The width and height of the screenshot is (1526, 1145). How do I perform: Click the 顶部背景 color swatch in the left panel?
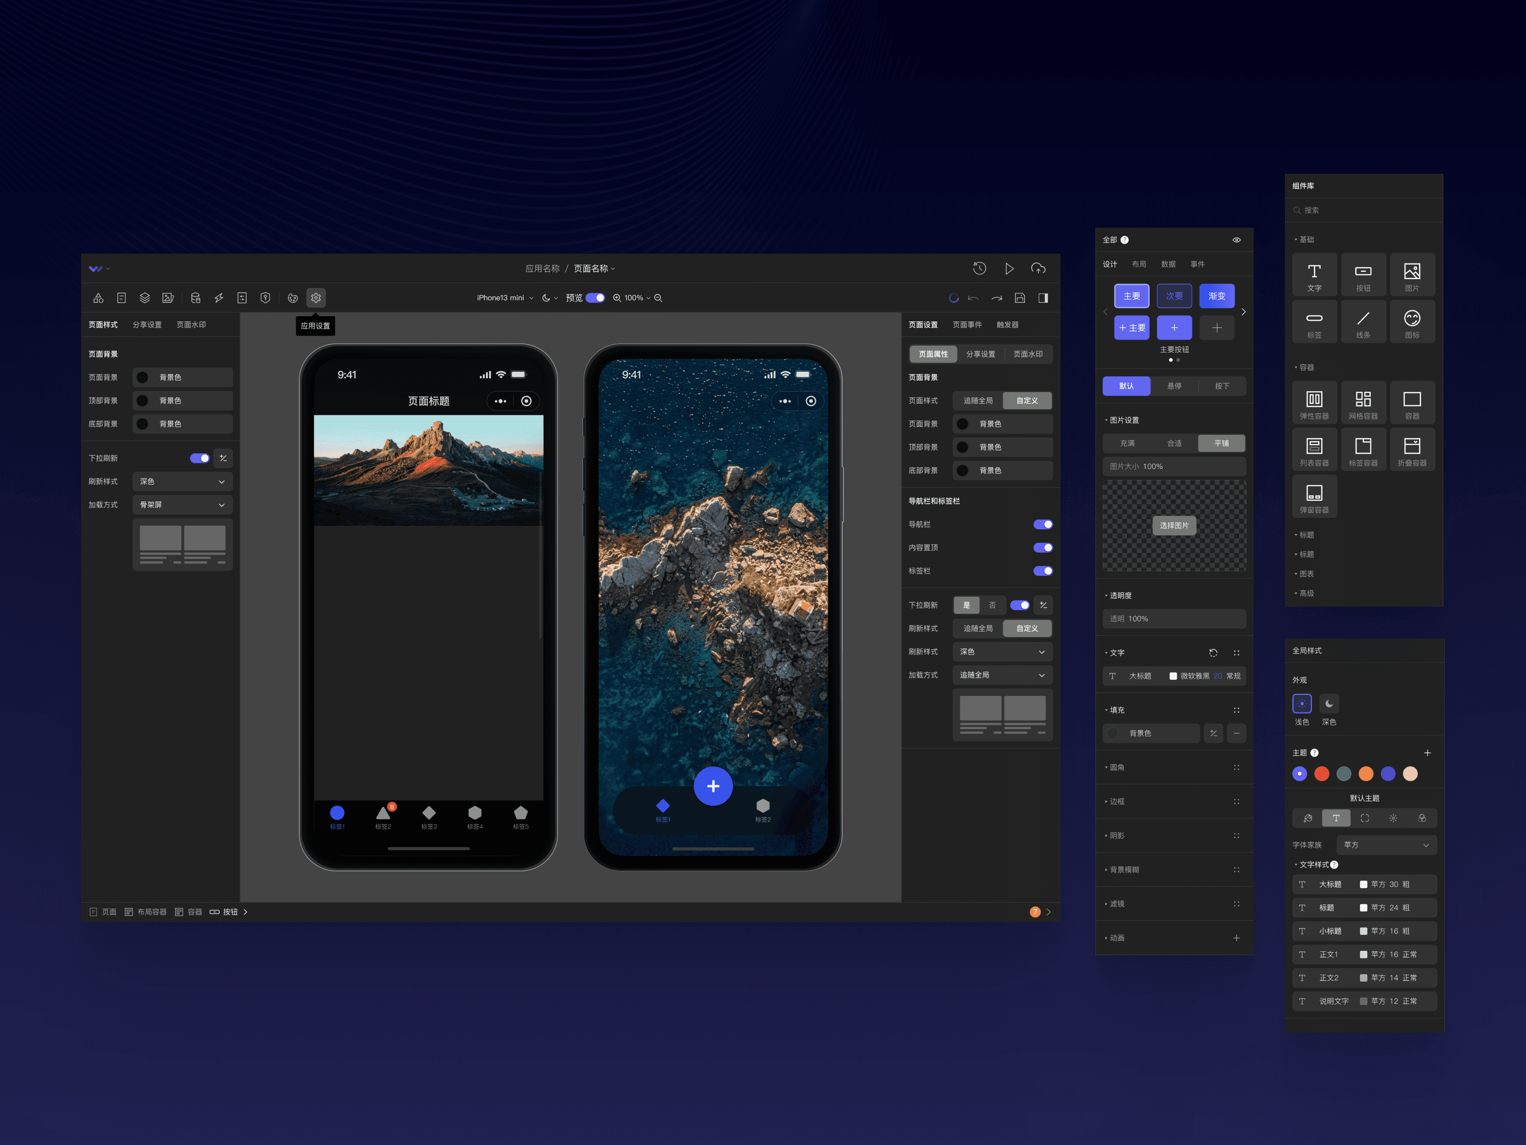pyautogui.click(x=142, y=401)
